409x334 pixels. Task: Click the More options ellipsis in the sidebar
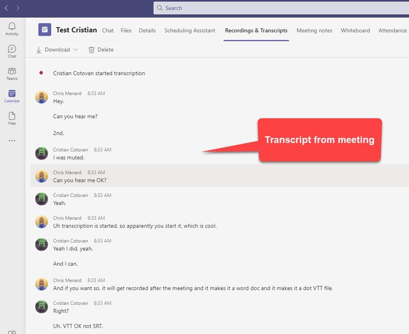coord(12,140)
